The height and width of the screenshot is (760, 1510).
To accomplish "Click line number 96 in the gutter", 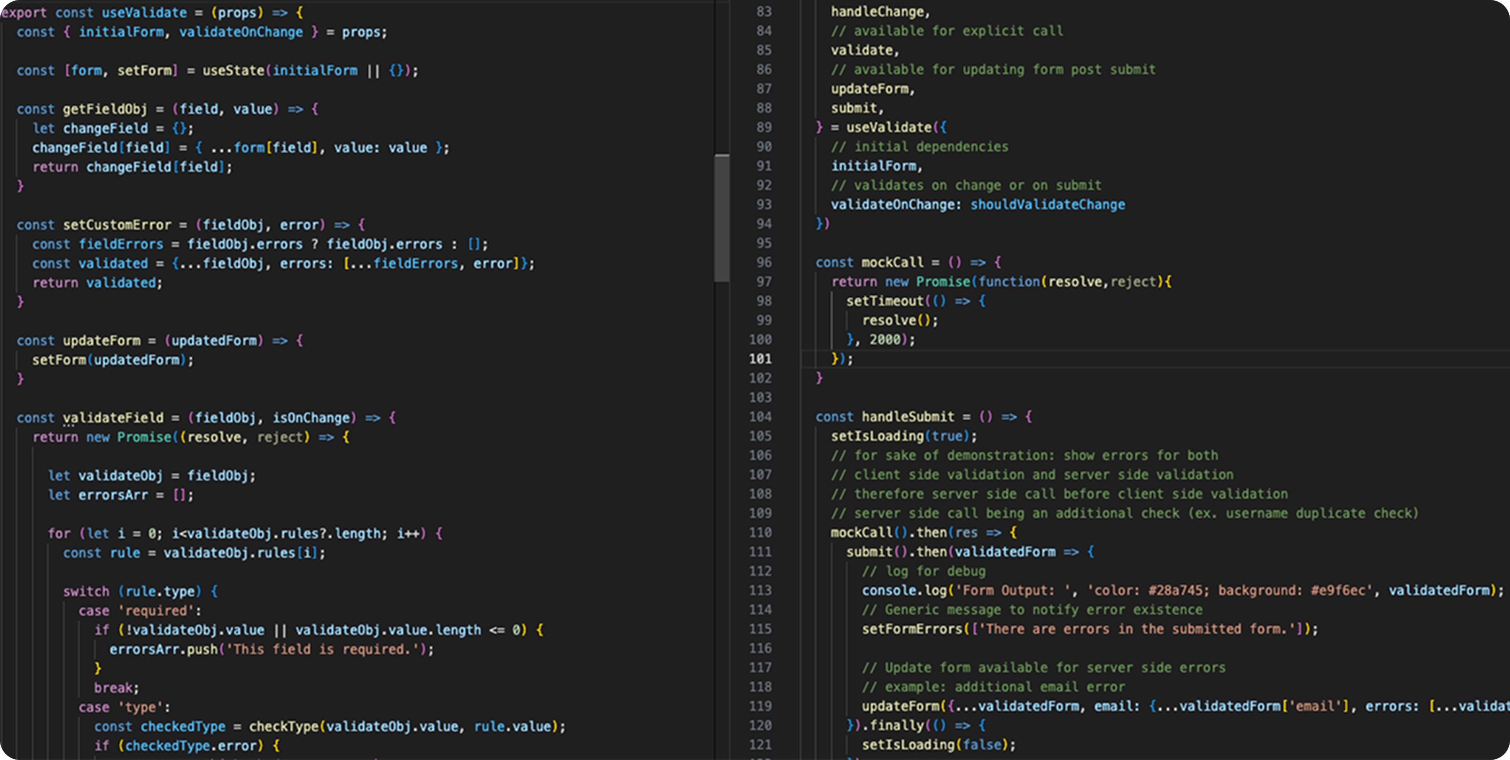I will coord(764,262).
